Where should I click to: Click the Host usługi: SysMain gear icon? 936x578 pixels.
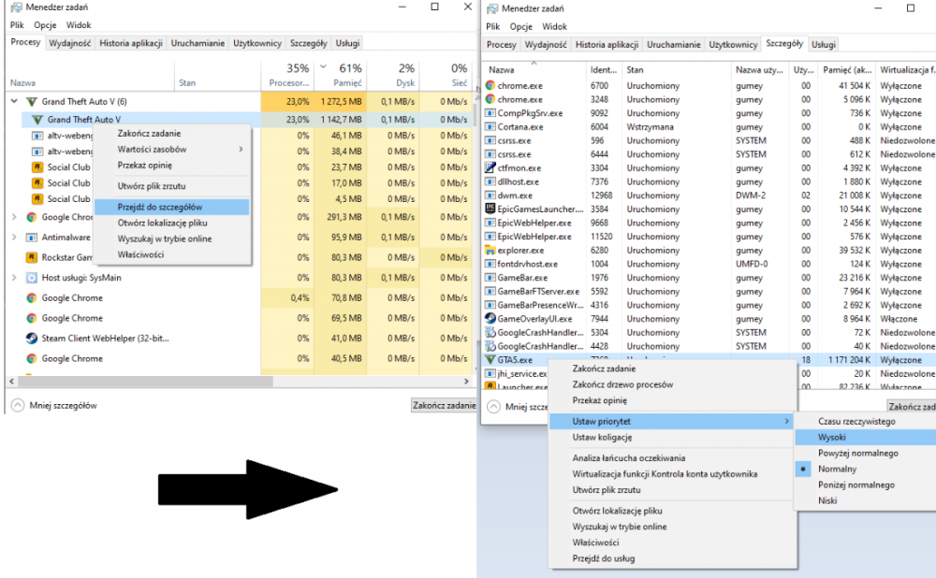32,278
